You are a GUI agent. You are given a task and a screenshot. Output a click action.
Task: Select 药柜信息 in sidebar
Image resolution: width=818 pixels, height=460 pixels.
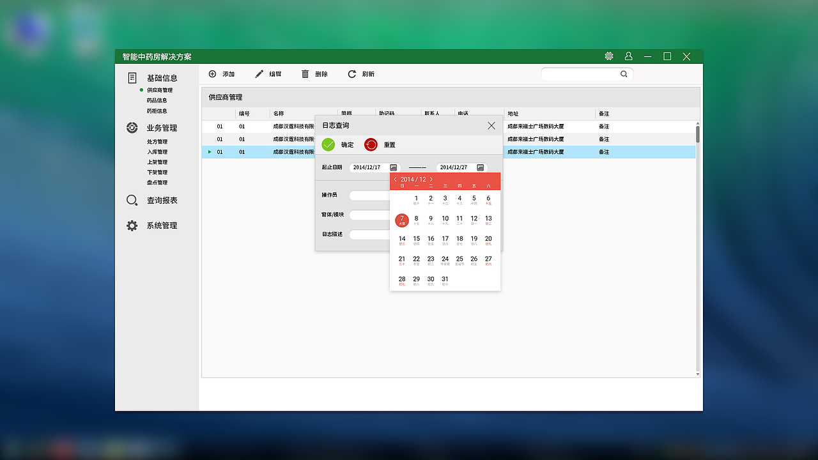157,111
